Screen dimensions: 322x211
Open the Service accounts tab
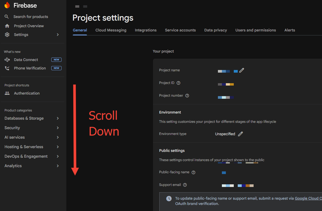coord(180,30)
